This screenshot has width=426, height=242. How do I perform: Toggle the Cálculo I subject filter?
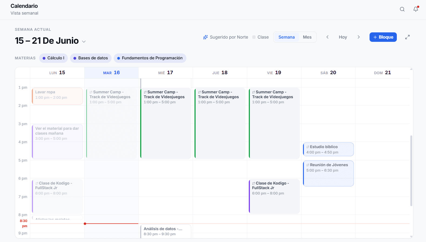[53, 58]
